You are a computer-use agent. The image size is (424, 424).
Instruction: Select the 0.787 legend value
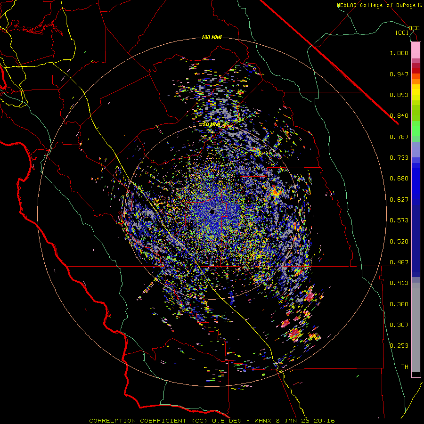point(399,137)
